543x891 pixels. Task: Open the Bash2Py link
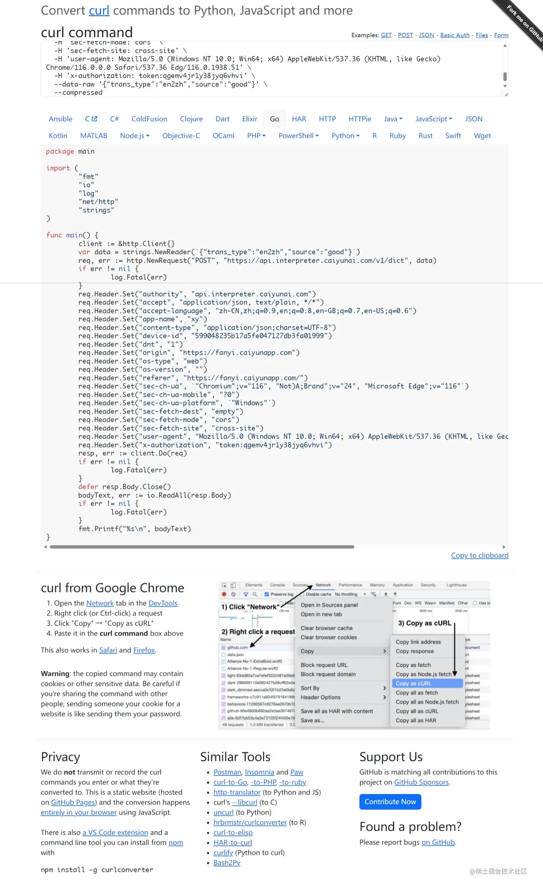[x=227, y=862]
